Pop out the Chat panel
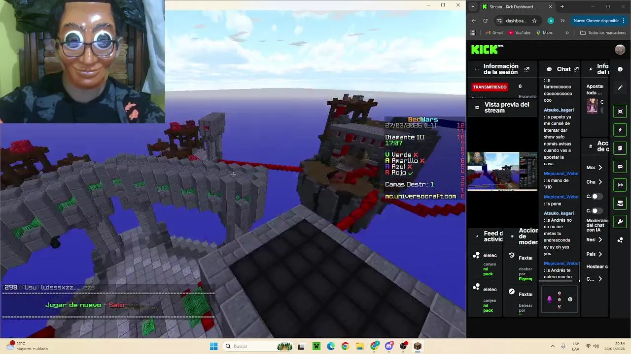Image resolution: width=631 pixels, height=354 pixels. 576,69
